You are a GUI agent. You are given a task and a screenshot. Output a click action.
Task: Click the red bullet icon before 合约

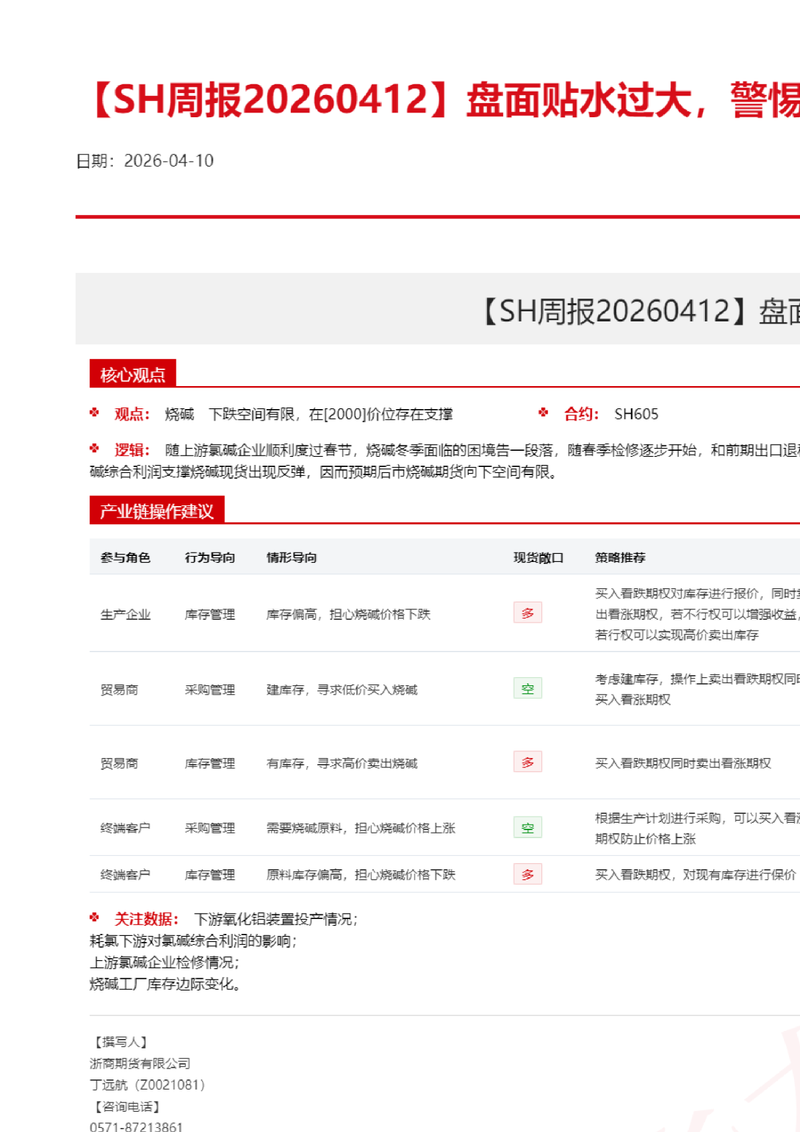coord(543,412)
